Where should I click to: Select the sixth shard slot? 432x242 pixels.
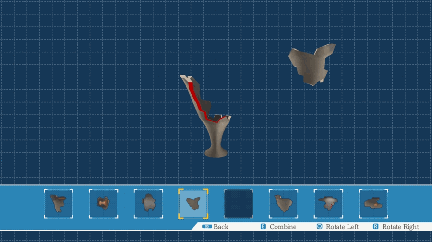click(x=283, y=204)
